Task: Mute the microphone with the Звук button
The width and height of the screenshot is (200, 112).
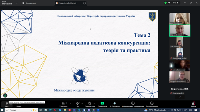Action: 7,104
